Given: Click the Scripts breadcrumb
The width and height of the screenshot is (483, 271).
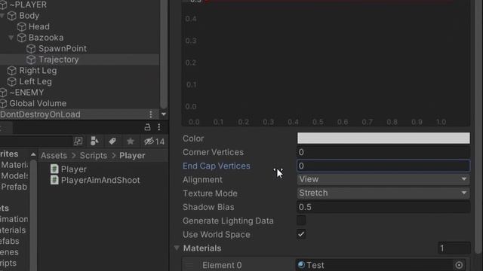Looking at the screenshot, I should tap(94, 156).
